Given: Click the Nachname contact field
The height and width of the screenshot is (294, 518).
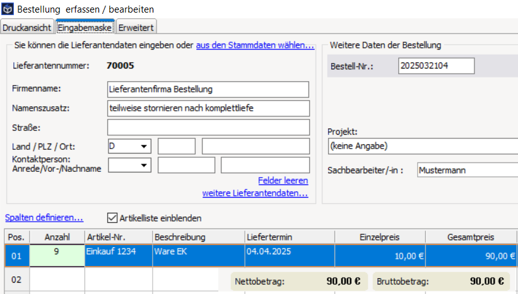Looking at the screenshot, I should click(x=265, y=165).
